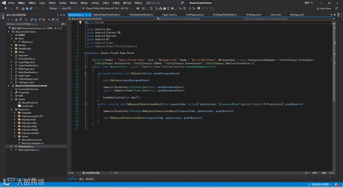The width and height of the screenshot is (343, 188).
Task: Click the green Start debugging play icon
Action: (84, 8)
